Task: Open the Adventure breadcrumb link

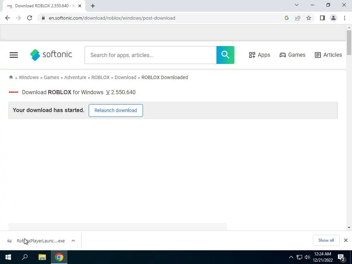Action: 75,77
